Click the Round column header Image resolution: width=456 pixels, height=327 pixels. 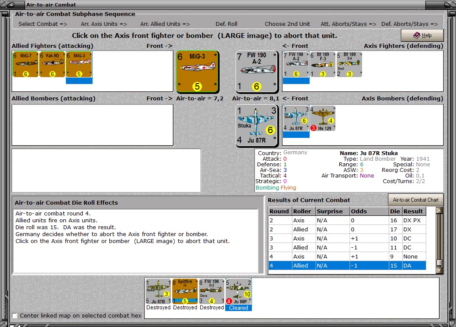pyautogui.click(x=280, y=211)
